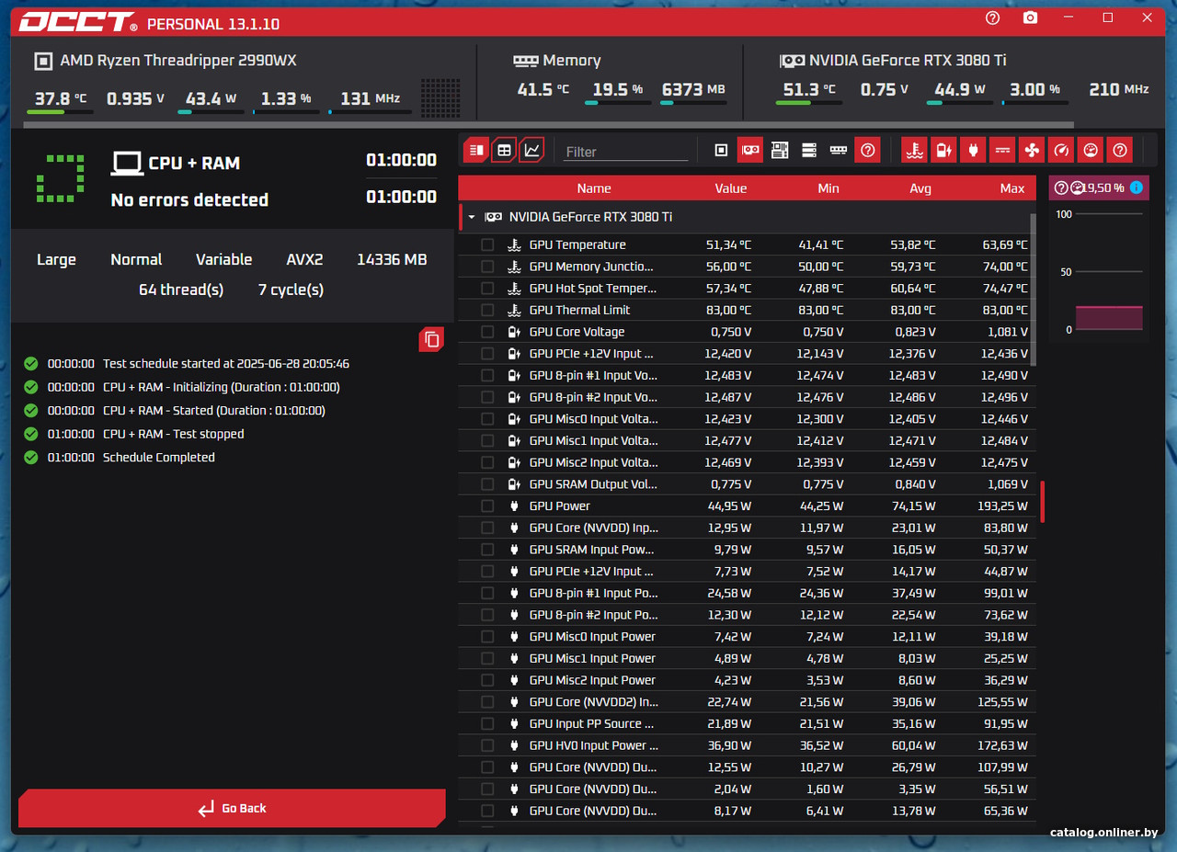1177x852 pixels.
Task: Toggle the temperature sensor filter icon
Action: [914, 150]
